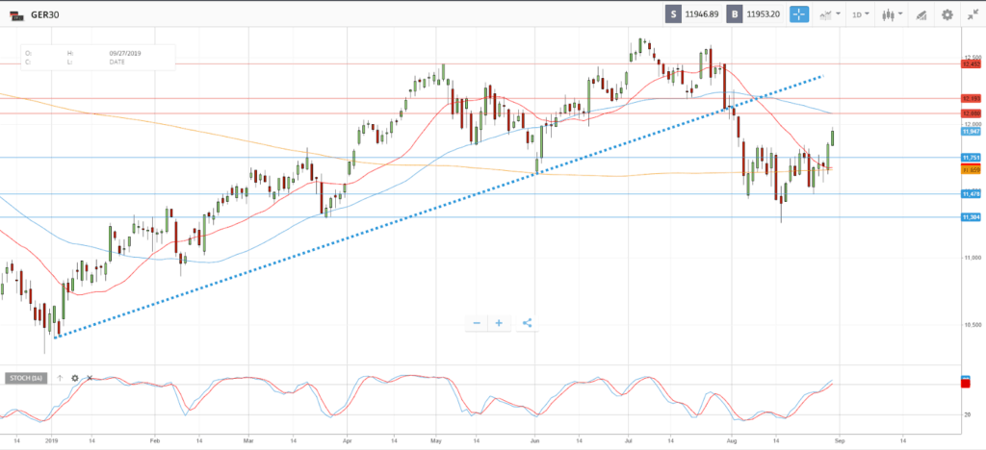Click the Jul label on the time axis
Viewport: 986px width, 450px height.
tap(628, 440)
